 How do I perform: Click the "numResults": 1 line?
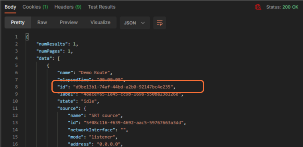(57, 44)
